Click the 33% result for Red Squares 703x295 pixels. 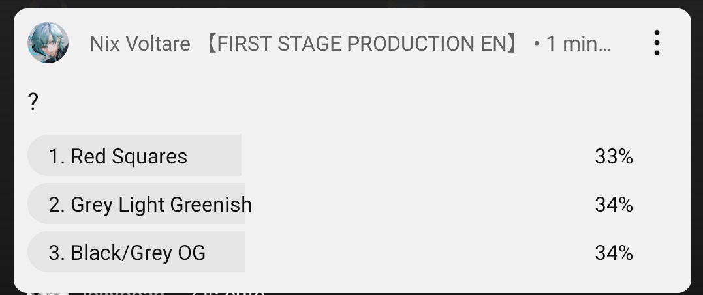coord(614,156)
